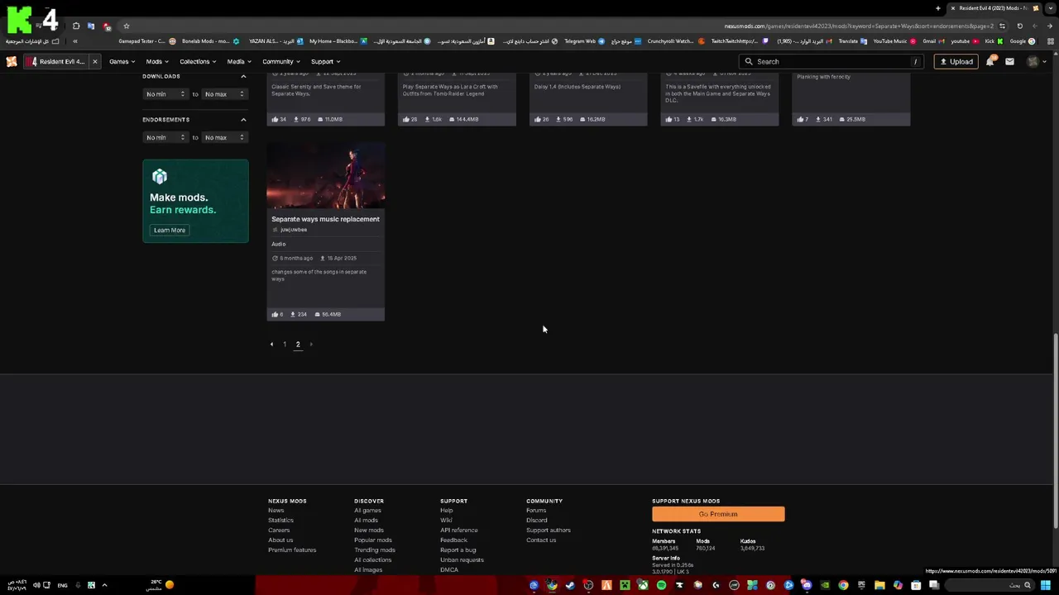Expand the Games menu
1059x595 pixels.
click(x=122, y=61)
